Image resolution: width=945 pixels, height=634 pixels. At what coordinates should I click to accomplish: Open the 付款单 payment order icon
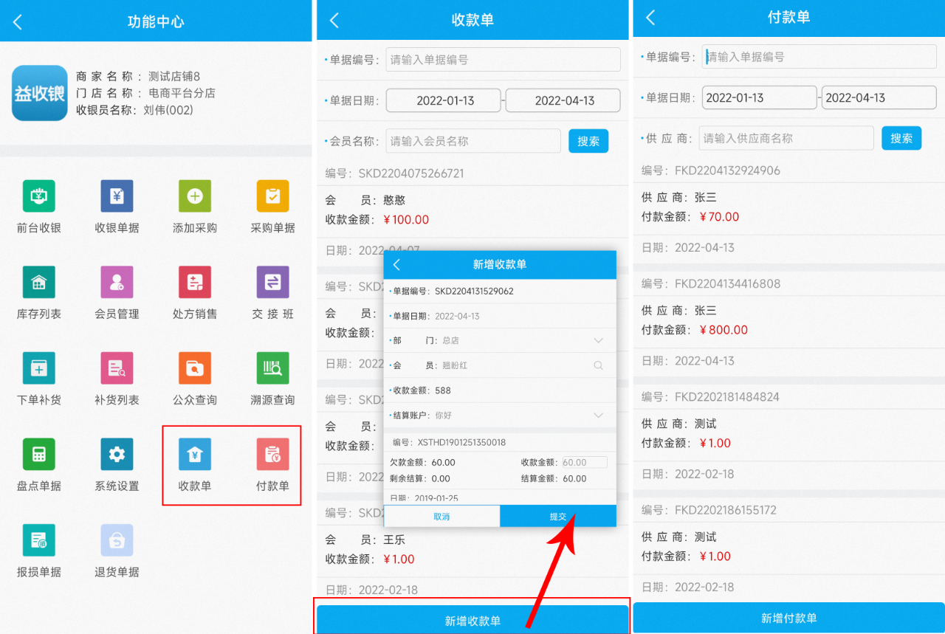272,455
